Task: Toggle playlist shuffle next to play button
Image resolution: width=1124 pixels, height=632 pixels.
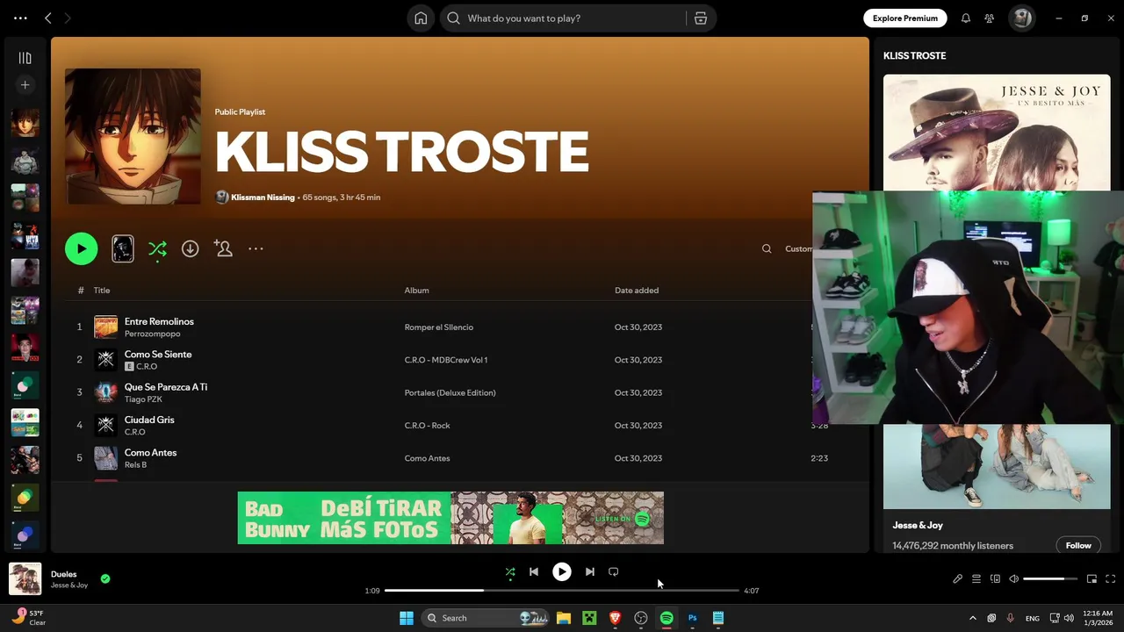Action: [x=157, y=249]
